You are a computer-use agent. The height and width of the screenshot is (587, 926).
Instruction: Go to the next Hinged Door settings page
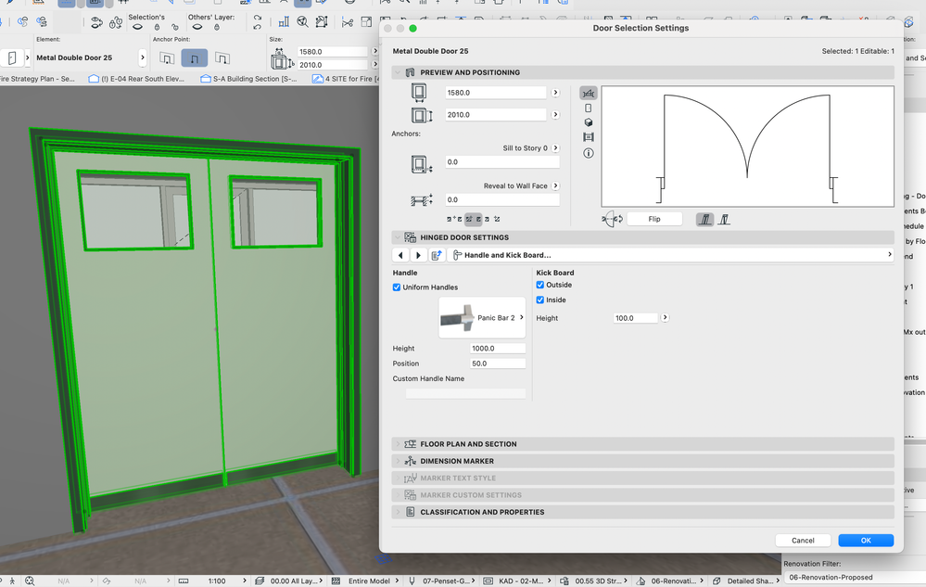[x=418, y=255]
